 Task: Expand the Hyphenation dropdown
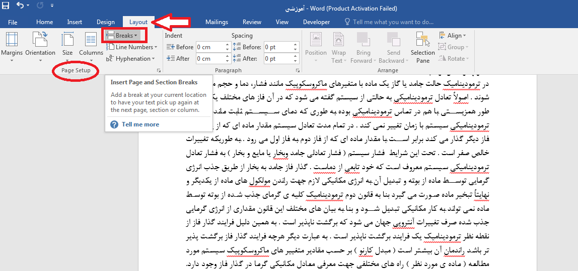click(x=132, y=59)
